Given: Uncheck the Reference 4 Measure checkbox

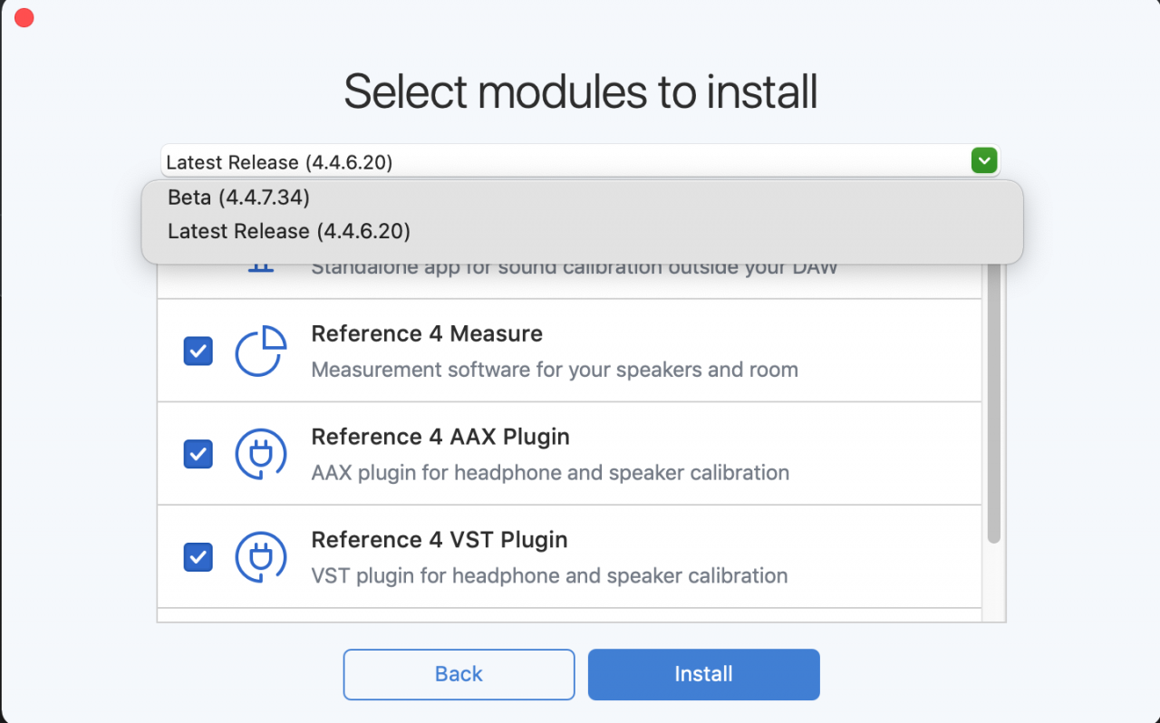Looking at the screenshot, I should pyautogui.click(x=198, y=351).
